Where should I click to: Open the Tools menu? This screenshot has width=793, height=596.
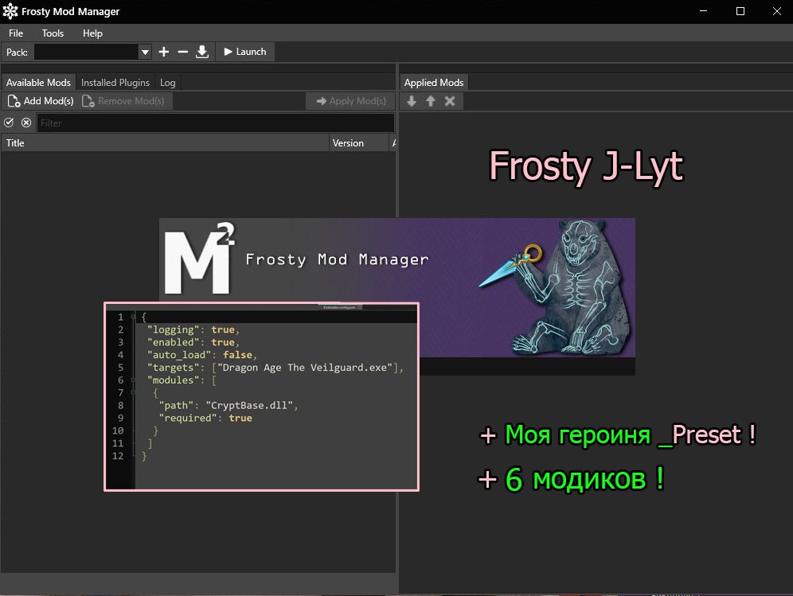(x=53, y=33)
